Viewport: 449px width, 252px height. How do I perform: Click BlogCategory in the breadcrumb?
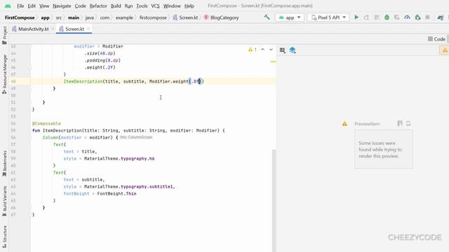tap(222, 17)
